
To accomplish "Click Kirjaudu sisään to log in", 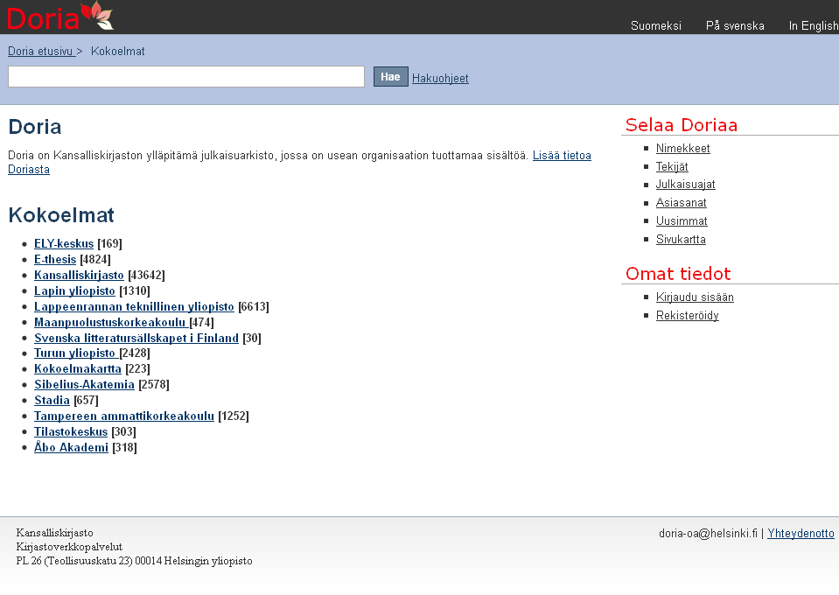I will click(x=695, y=297).
